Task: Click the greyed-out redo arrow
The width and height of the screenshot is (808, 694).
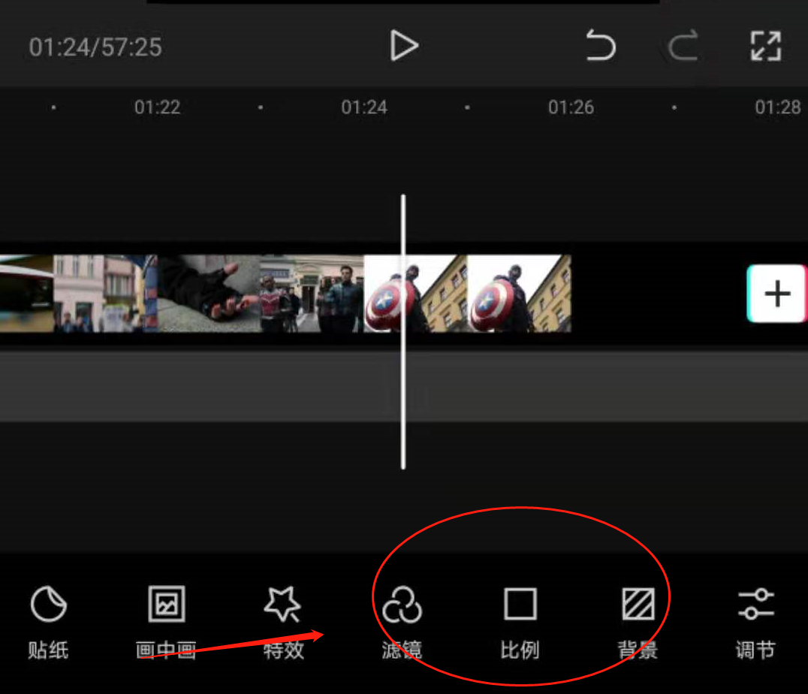Action: pos(683,45)
